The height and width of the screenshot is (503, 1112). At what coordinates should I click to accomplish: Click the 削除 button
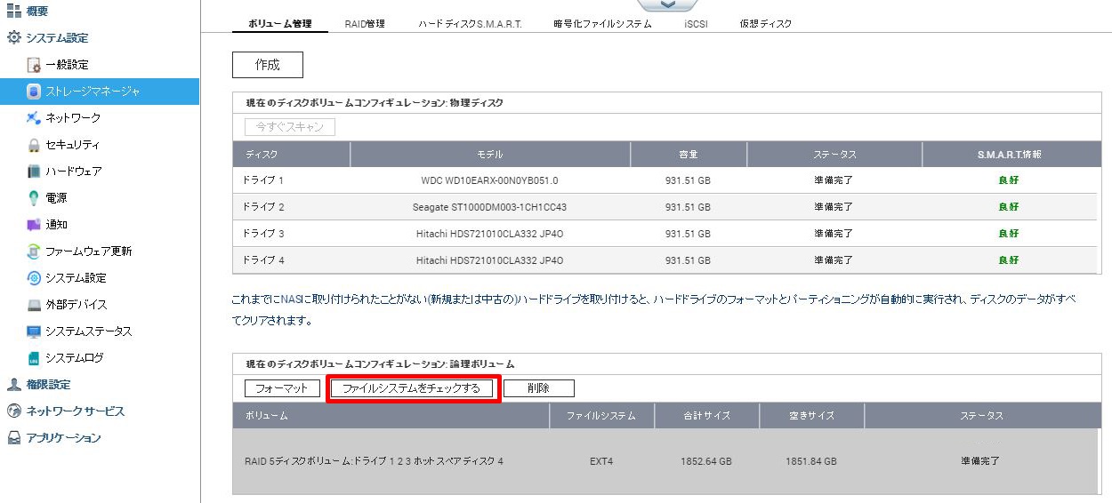click(539, 388)
